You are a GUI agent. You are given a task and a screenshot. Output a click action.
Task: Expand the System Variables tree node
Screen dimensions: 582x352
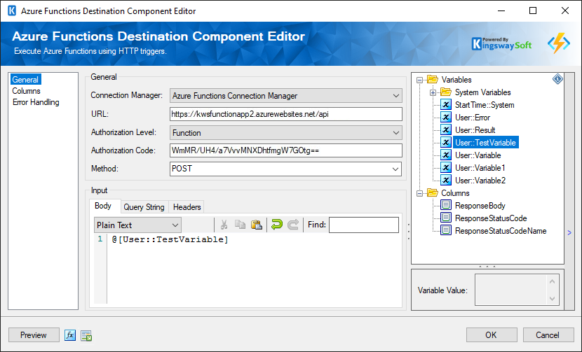pyautogui.click(x=433, y=92)
